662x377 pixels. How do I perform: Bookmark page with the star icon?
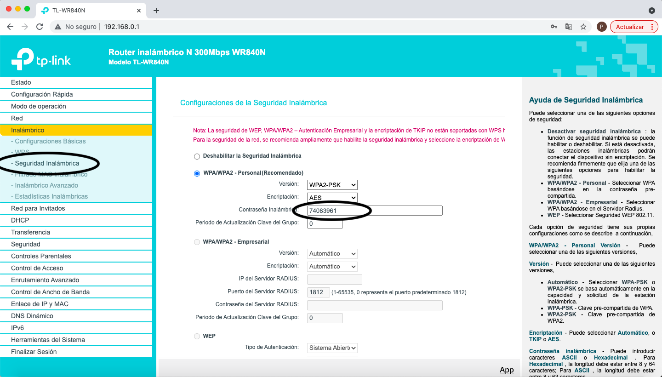point(583,27)
